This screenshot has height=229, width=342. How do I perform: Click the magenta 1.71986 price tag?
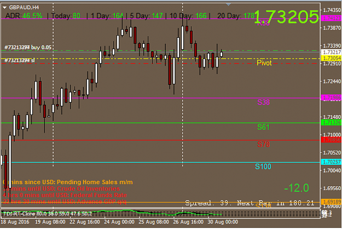(x=332, y=98)
